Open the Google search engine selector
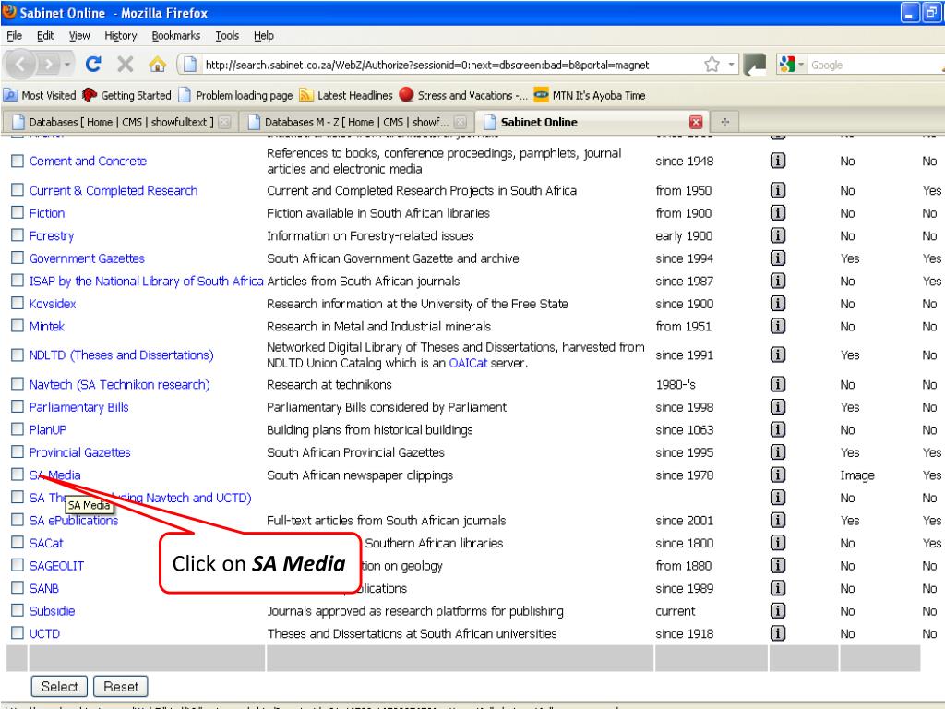945x709 pixels. pos(791,65)
